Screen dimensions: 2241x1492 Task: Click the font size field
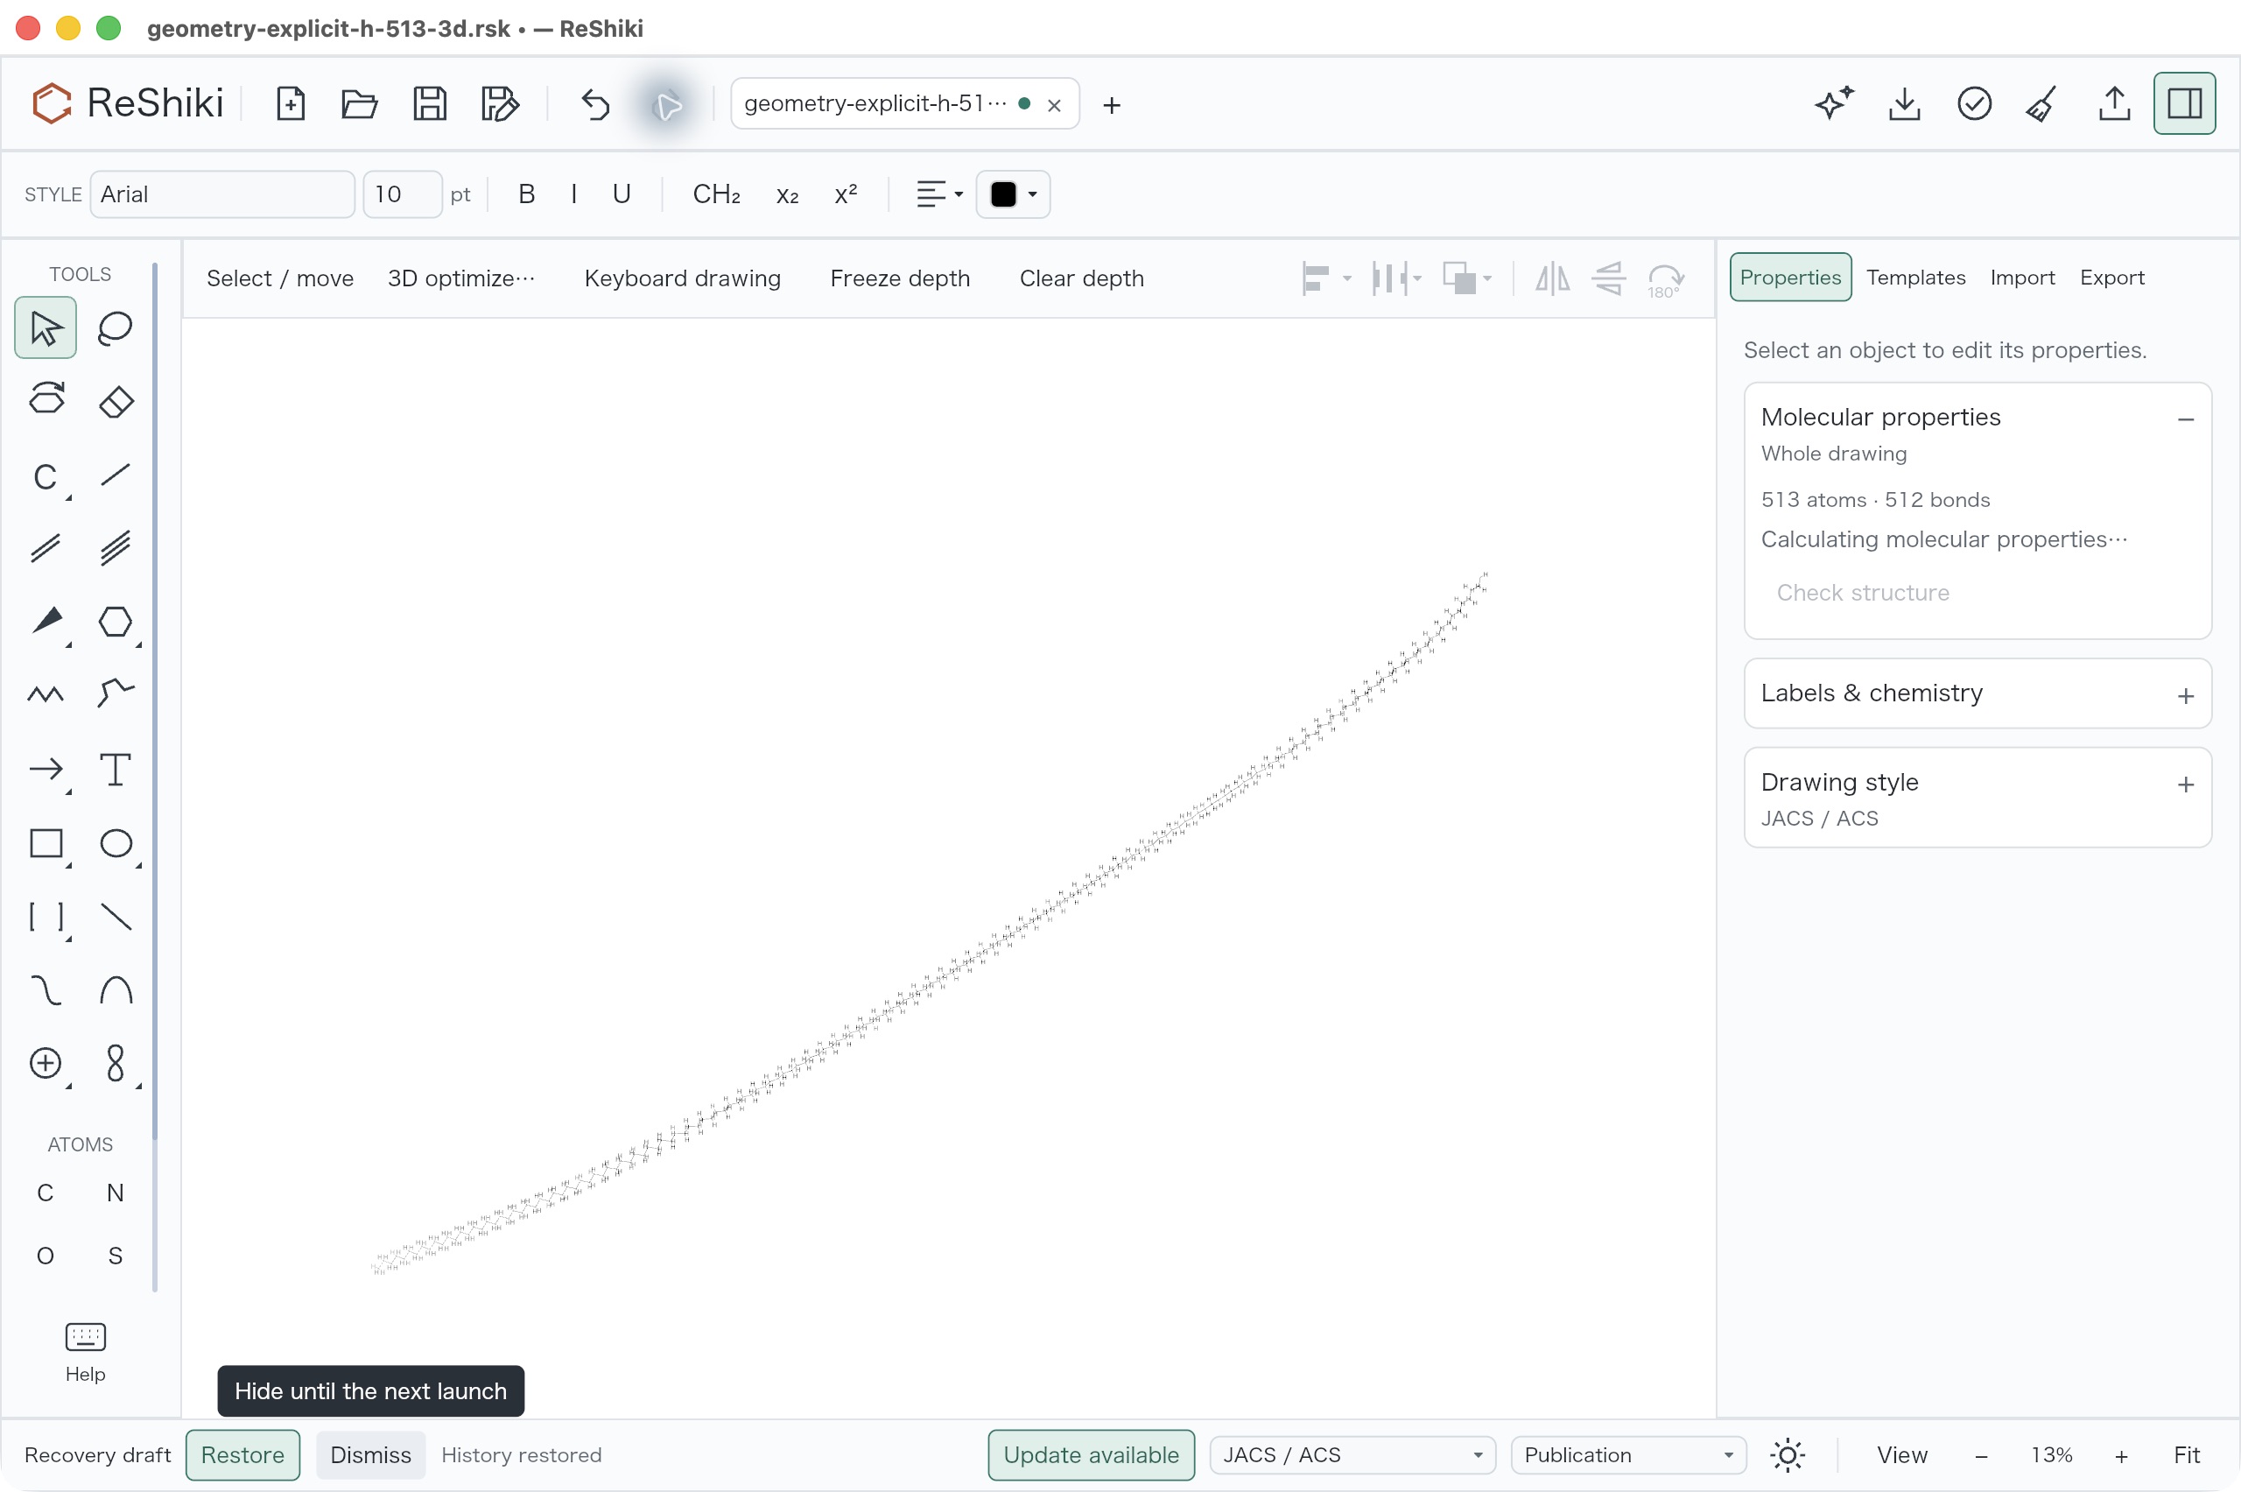tap(402, 194)
